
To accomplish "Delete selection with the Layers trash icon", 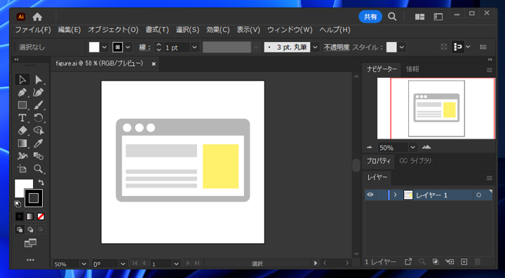I will tap(478, 262).
